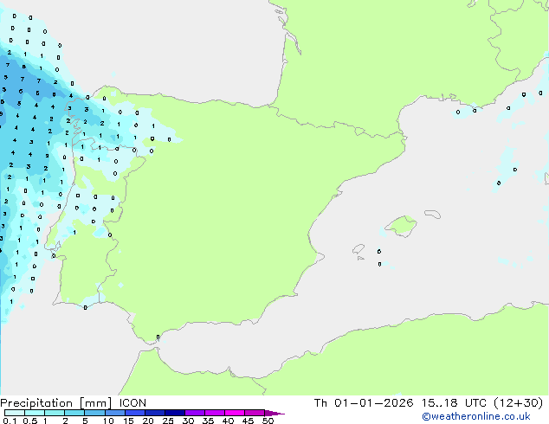Click the "50" legend scale number
This screenshot has height=424, width=549.
[268, 421]
